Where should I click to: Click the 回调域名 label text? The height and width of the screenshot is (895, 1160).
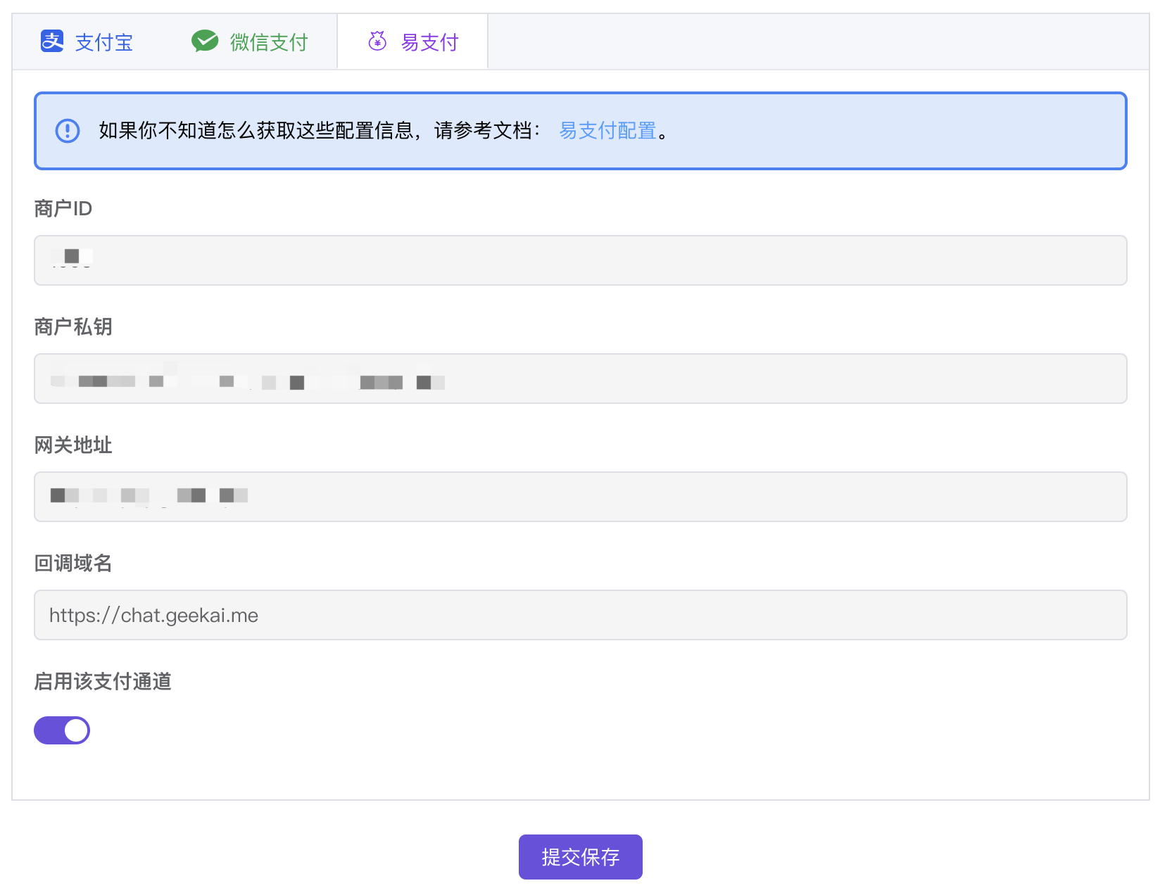tap(73, 563)
